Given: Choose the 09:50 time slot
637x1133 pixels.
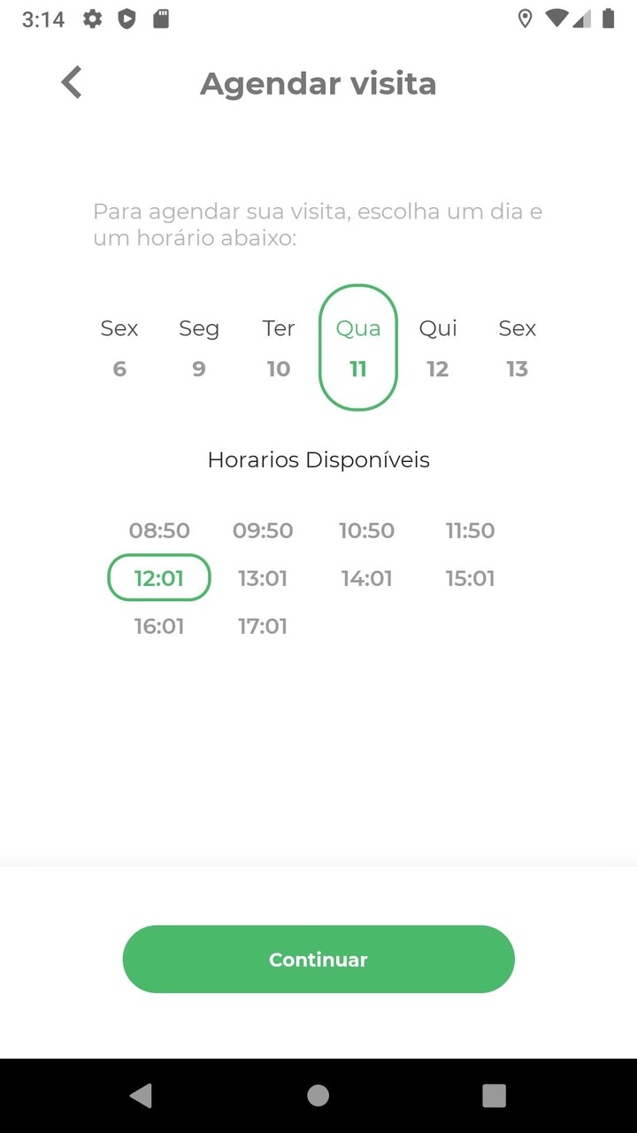Looking at the screenshot, I should (263, 530).
